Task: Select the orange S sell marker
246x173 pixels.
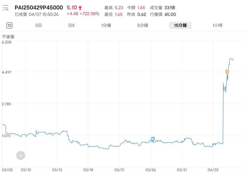Action: coord(227,72)
